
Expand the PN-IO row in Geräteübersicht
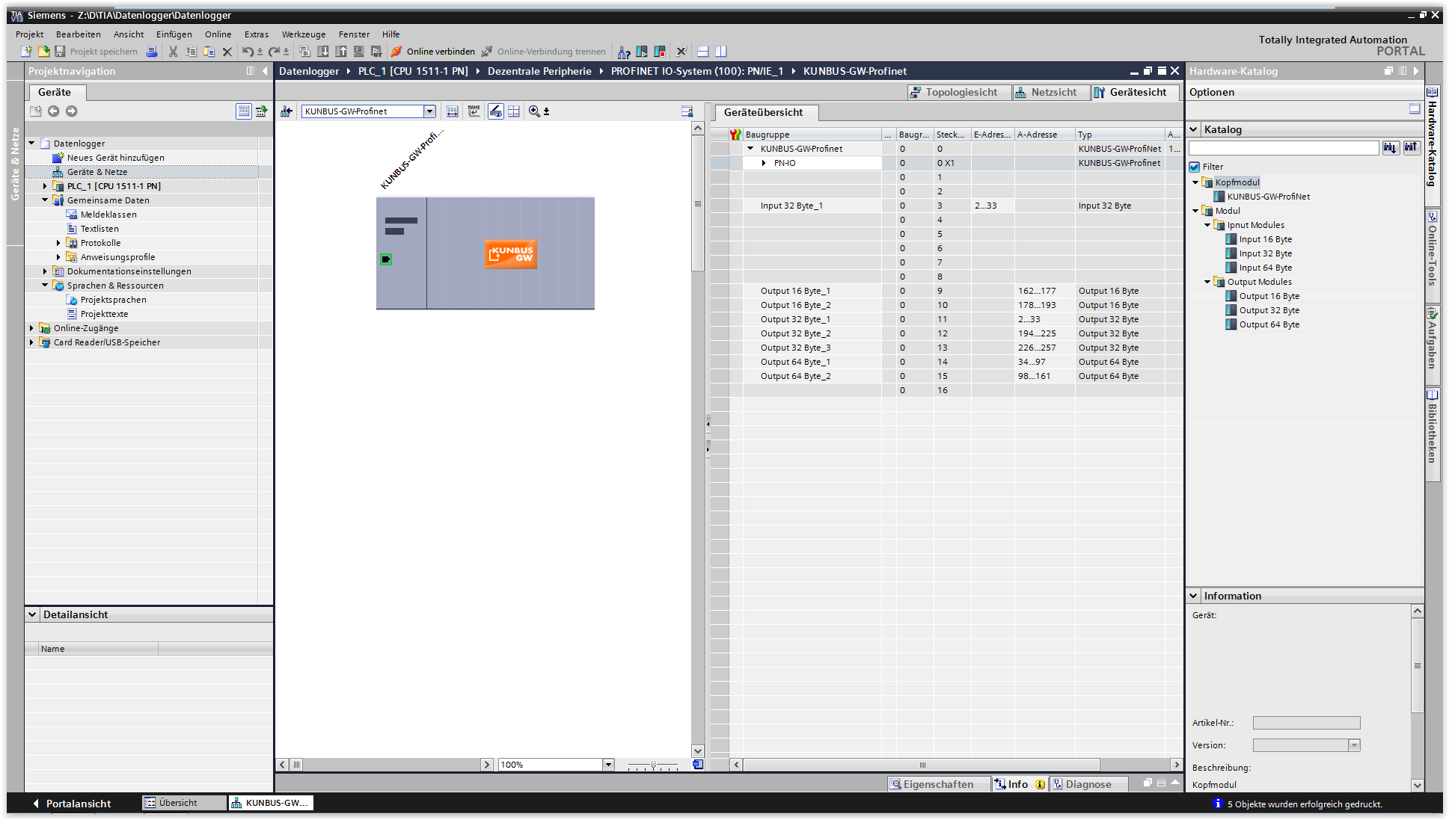coord(764,163)
